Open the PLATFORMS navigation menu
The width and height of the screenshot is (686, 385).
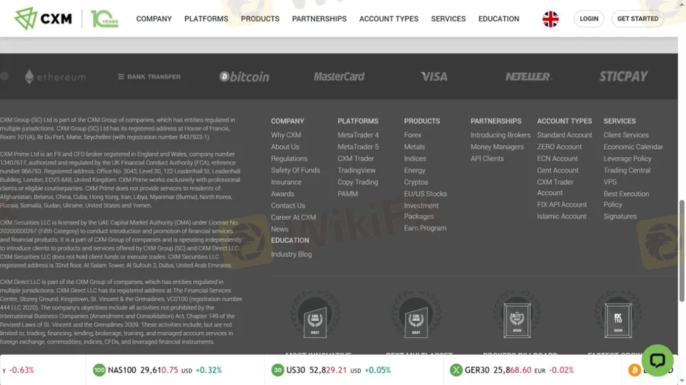pos(206,19)
